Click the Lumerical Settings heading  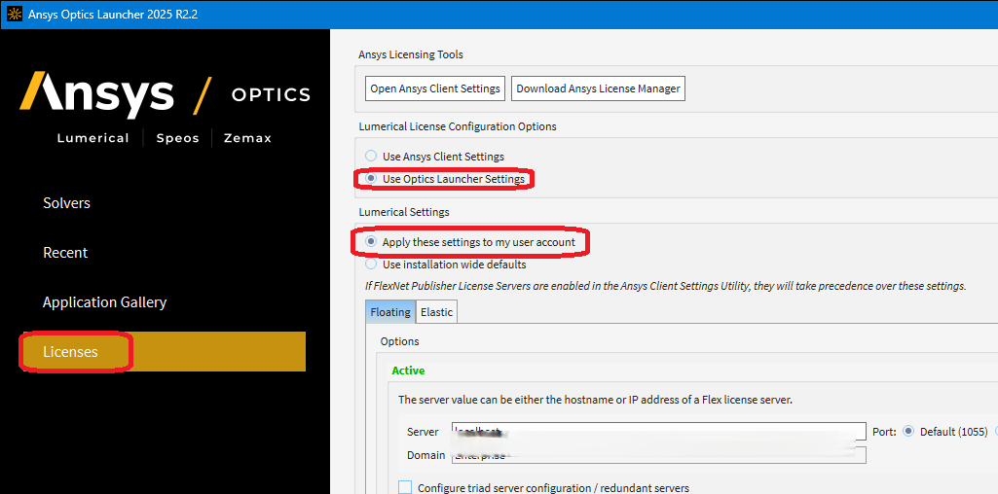tap(403, 212)
